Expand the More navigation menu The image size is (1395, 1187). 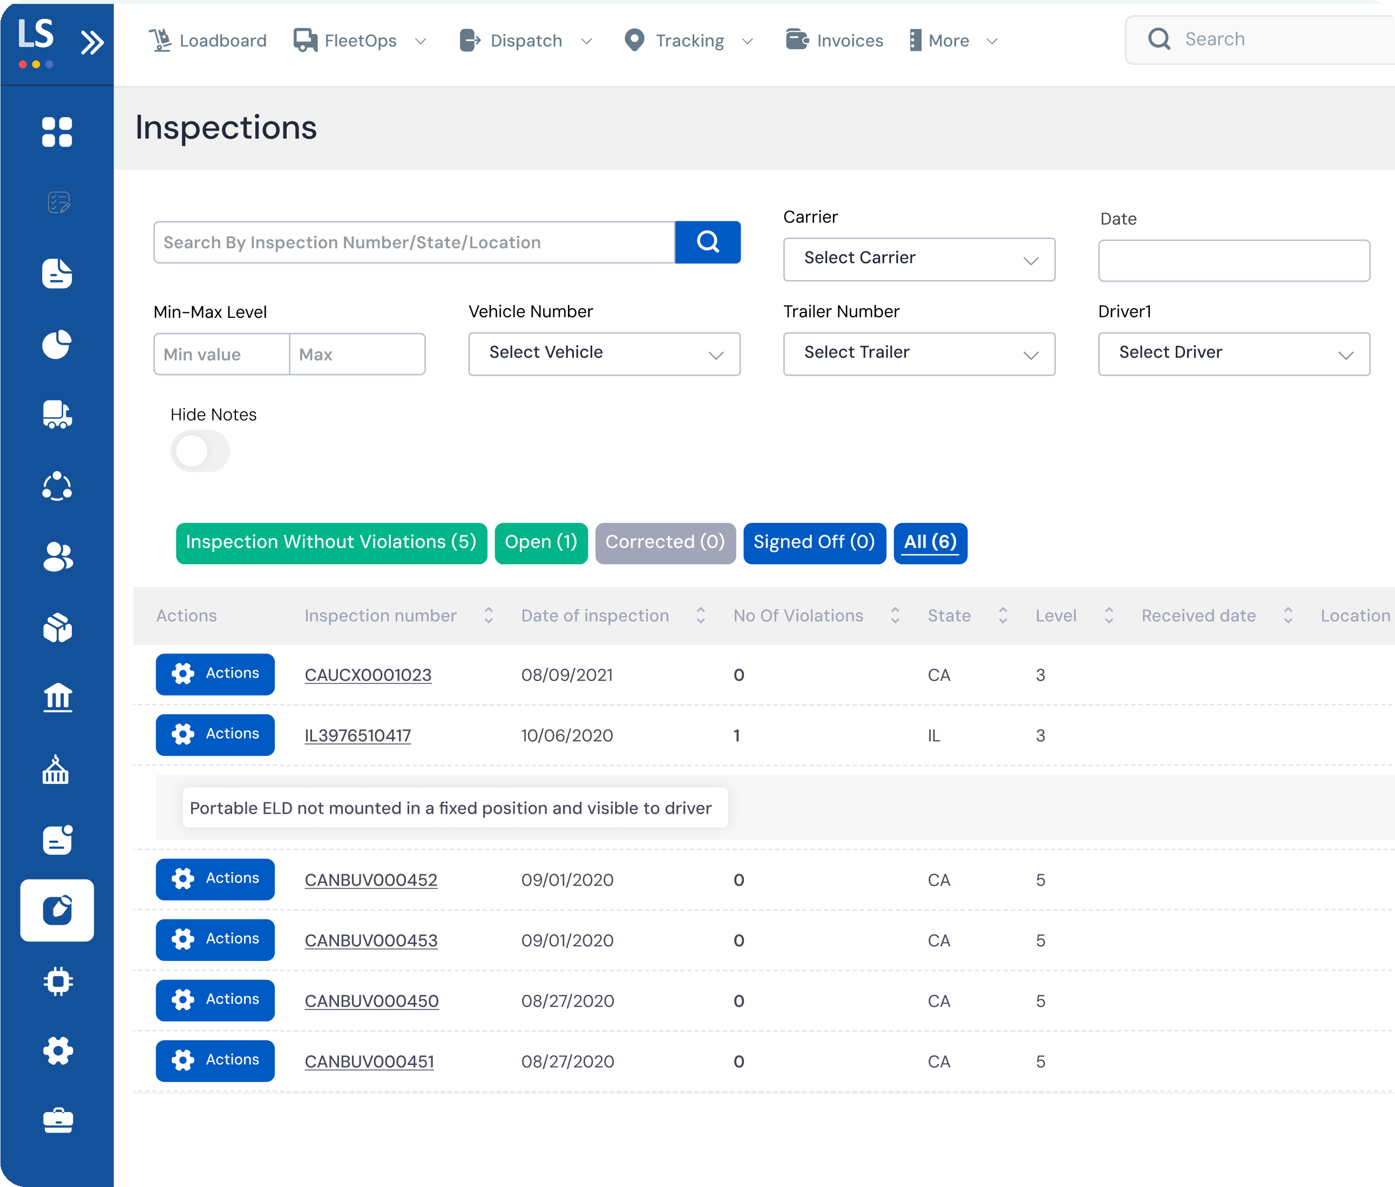(x=953, y=41)
